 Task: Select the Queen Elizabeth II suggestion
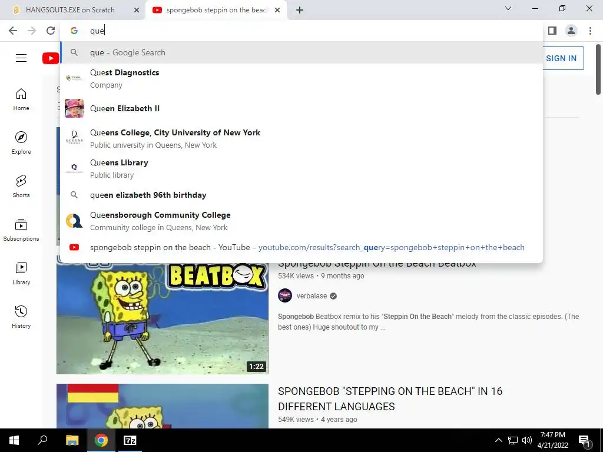click(x=301, y=108)
